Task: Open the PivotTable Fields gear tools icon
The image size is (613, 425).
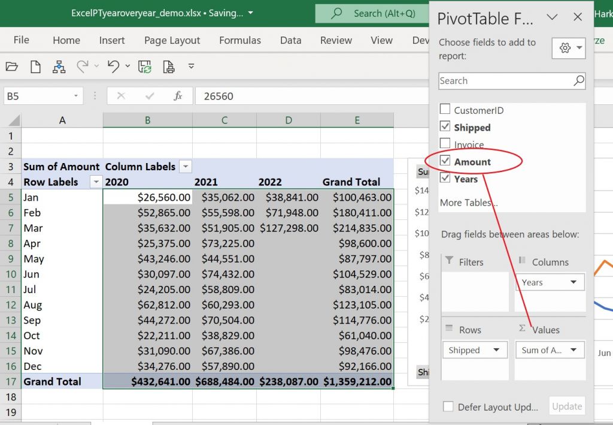Action: (x=568, y=49)
